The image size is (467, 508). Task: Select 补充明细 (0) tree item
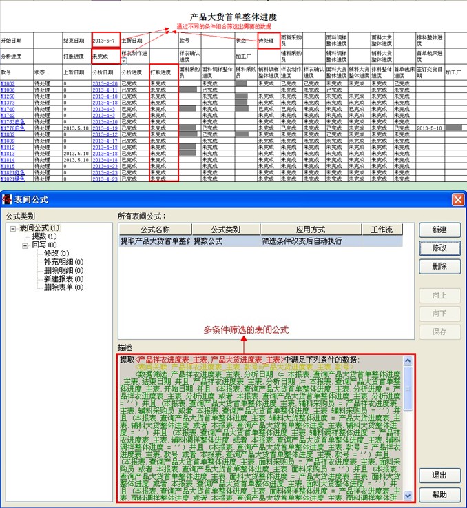[63, 262]
